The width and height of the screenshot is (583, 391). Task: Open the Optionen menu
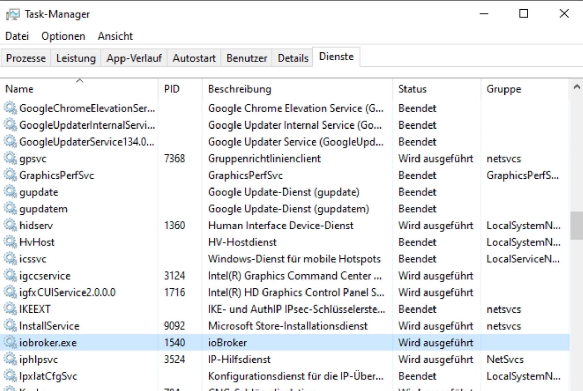click(x=63, y=36)
